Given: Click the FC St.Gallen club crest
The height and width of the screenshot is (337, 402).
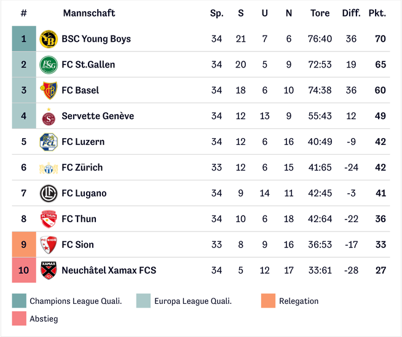Looking at the screenshot, I should click(48, 65).
